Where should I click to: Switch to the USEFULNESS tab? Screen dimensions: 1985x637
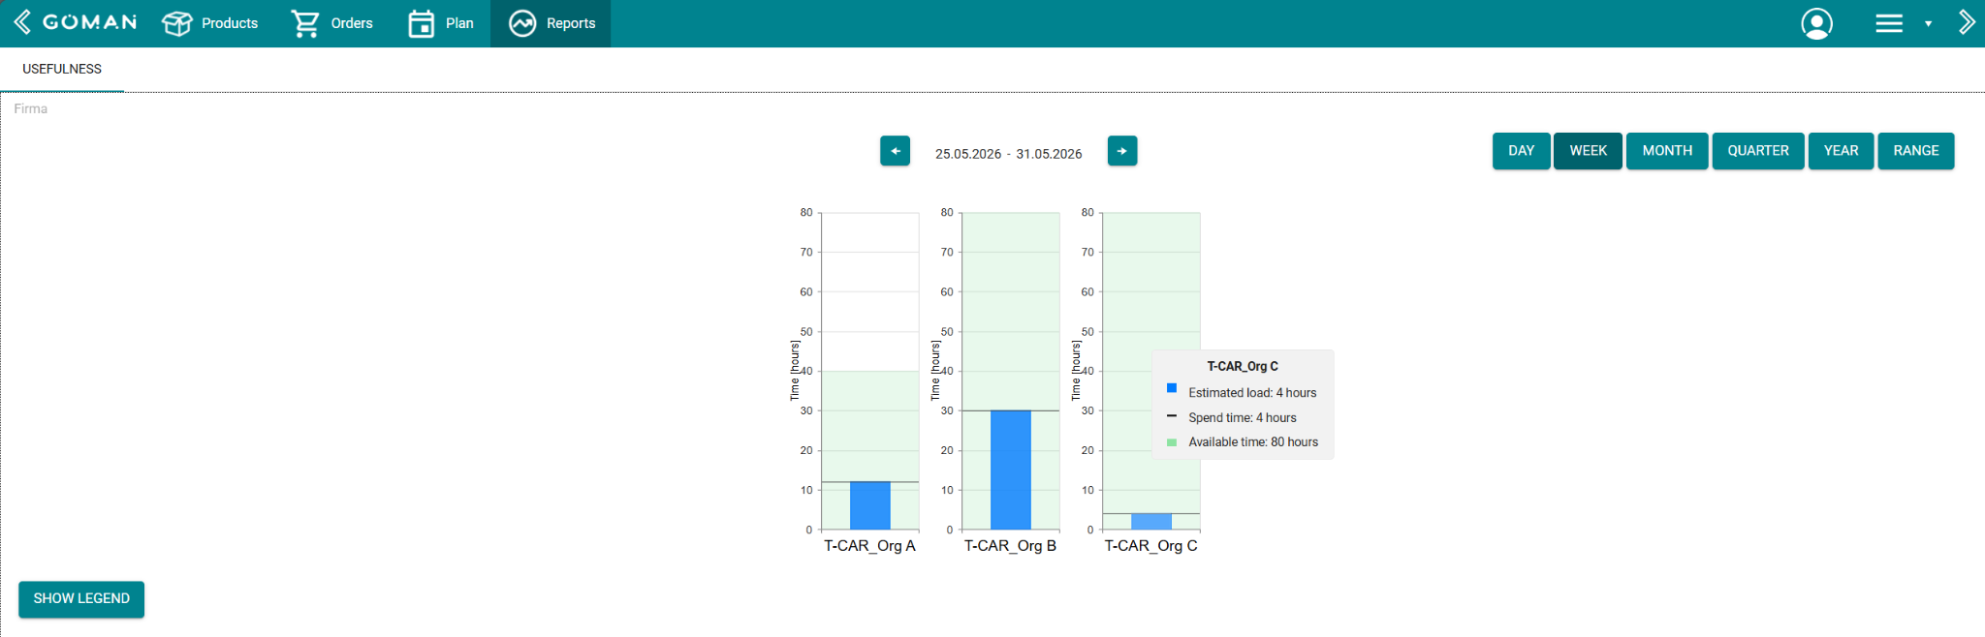pyautogui.click(x=62, y=69)
